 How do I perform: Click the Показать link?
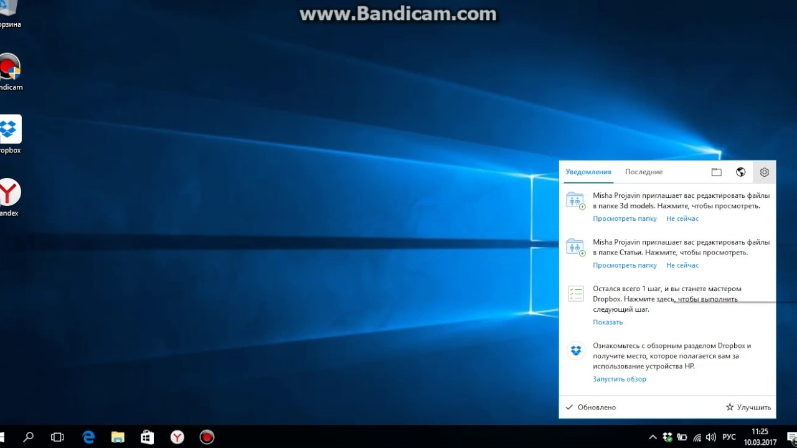[x=608, y=322]
